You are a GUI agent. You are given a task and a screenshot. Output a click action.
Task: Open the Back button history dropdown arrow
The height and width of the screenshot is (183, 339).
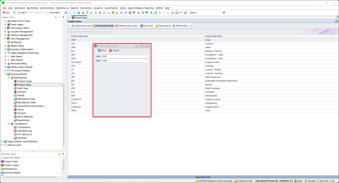[x=27, y=12]
